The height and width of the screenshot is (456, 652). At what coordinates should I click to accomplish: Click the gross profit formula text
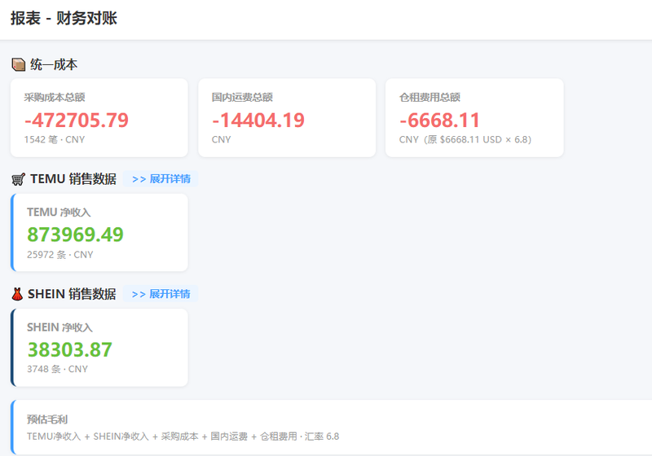(x=183, y=436)
